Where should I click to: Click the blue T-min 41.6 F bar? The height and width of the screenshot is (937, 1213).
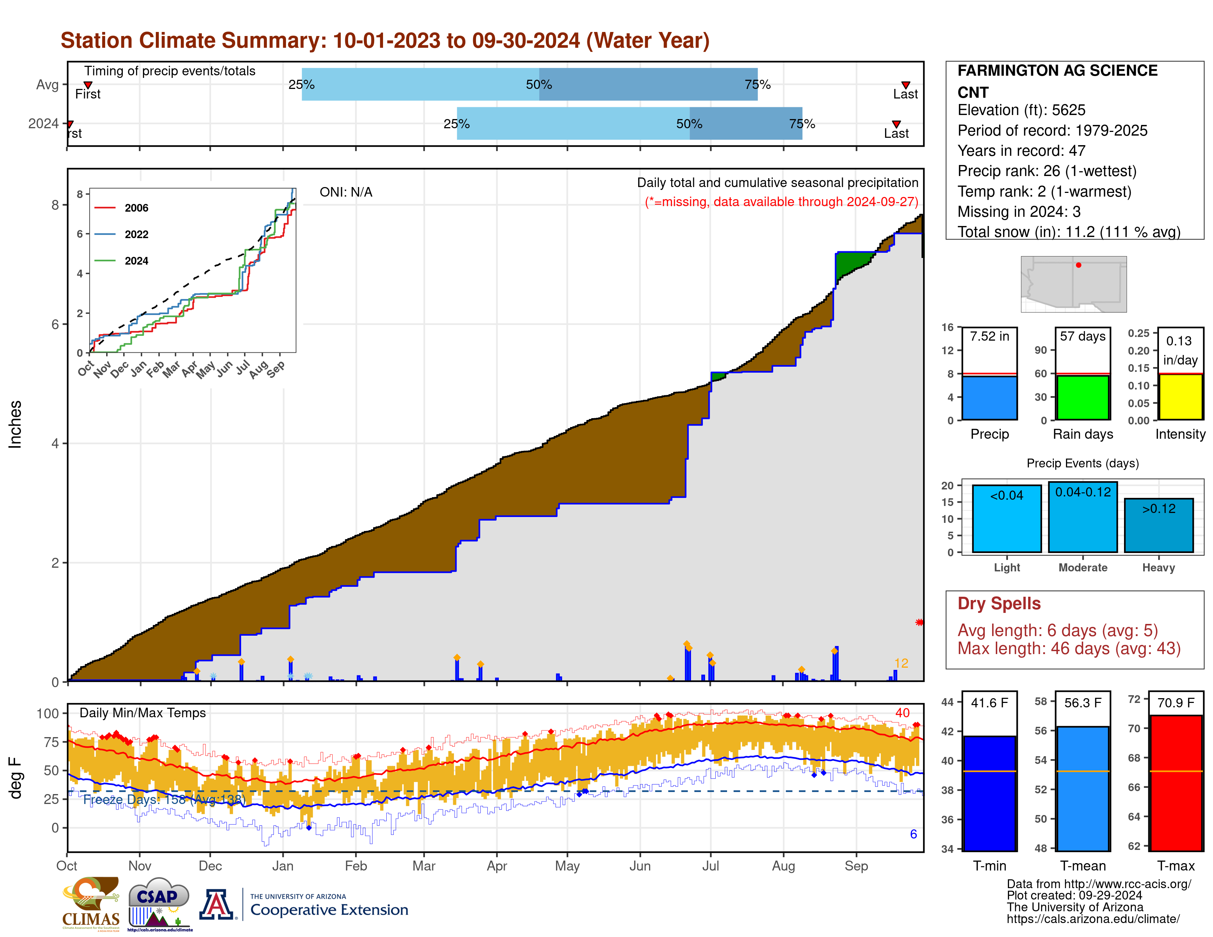point(989,793)
